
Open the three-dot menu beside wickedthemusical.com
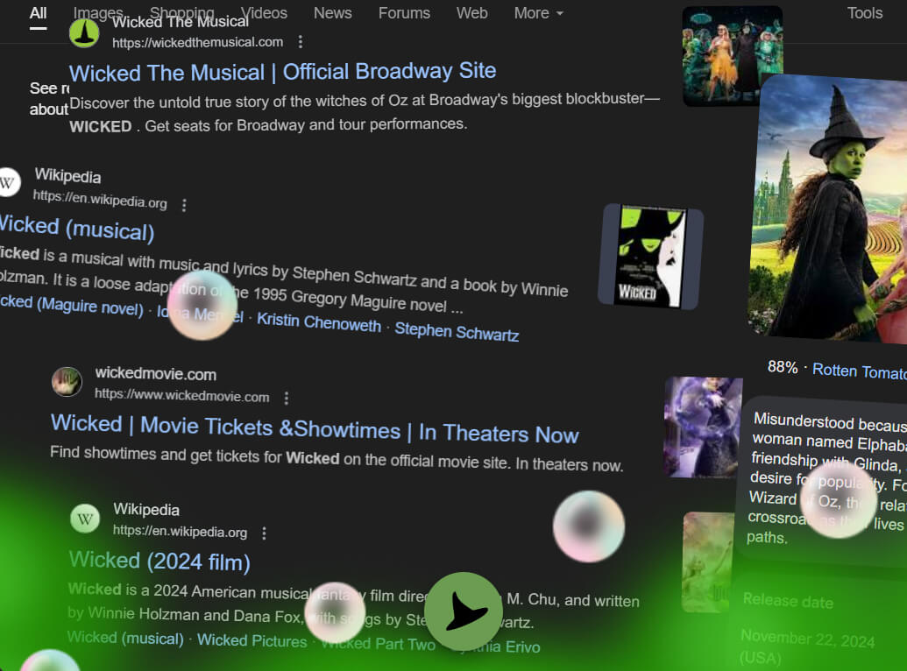[300, 41]
